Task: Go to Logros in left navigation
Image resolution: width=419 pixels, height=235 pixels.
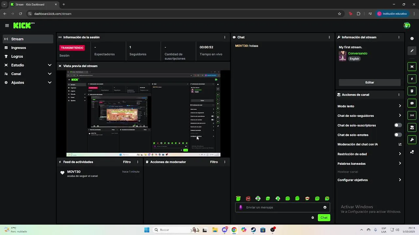Action: pos(28,56)
